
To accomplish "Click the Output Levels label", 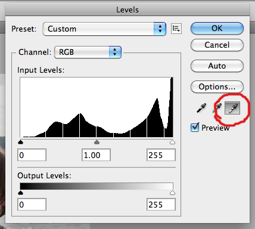I will click(x=44, y=176).
